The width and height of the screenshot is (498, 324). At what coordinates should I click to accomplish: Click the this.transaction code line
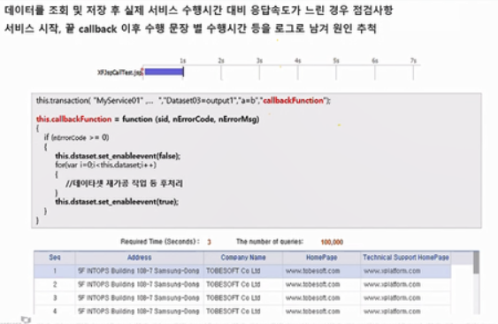click(x=183, y=100)
